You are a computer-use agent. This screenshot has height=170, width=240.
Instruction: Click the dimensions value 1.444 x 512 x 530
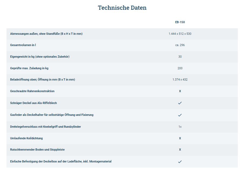point(180,34)
